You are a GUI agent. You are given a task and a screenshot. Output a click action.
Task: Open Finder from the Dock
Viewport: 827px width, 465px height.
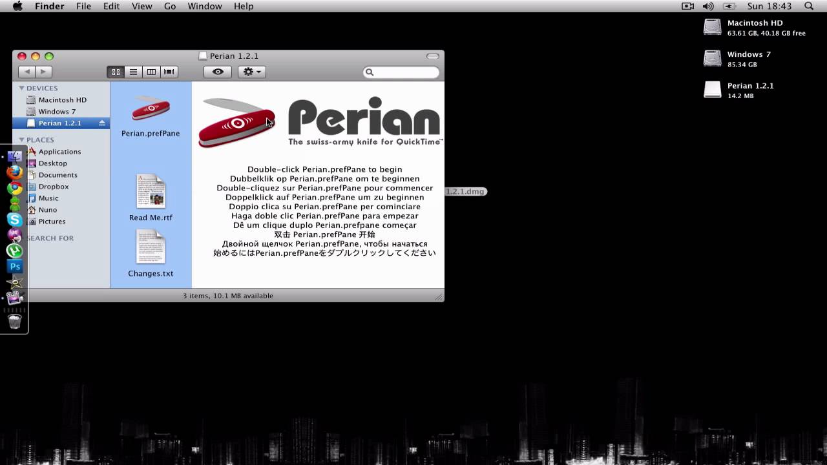point(15,157)
